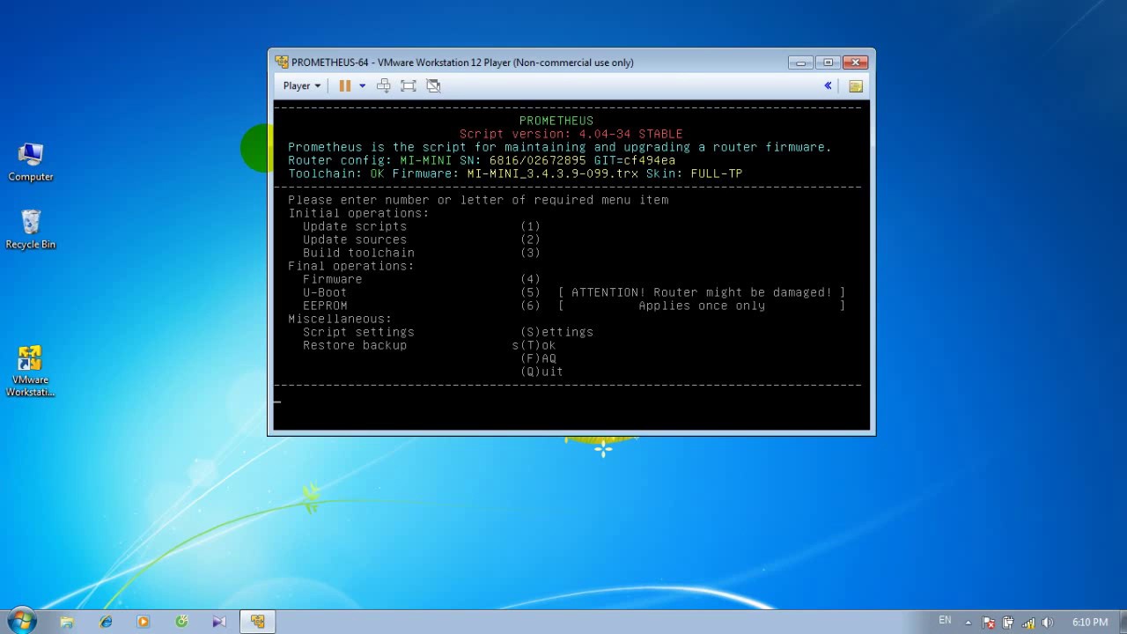Toggle Unity mode icon
This screenshot has height=634, width=1127.
pyautogui.click(x=433, y=85)
